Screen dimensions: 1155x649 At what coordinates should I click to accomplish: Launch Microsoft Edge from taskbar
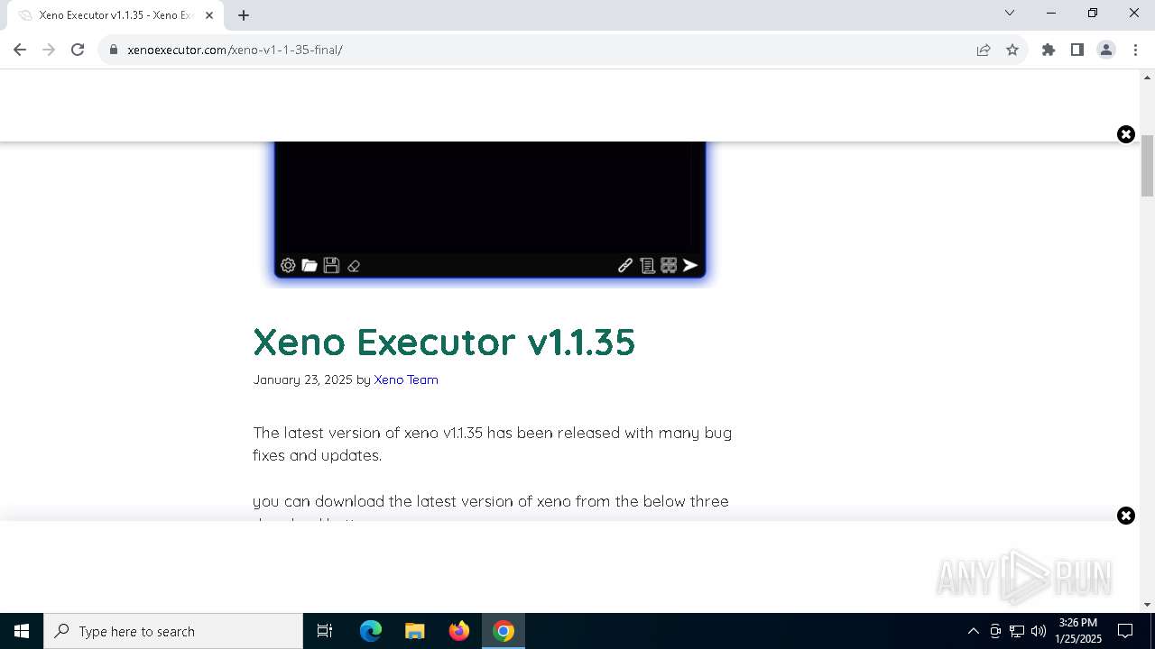(371, 631)
